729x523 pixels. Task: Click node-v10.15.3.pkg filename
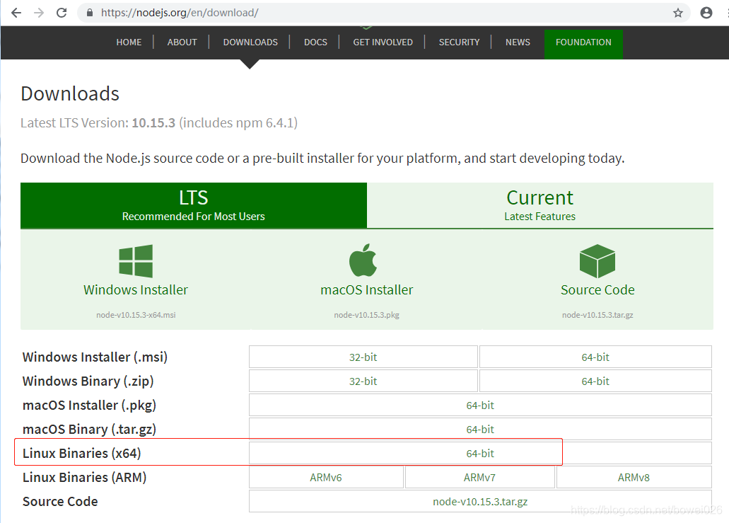[367, 315]
